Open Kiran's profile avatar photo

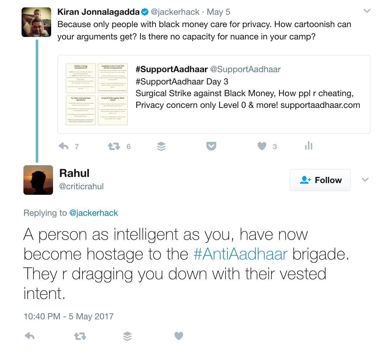[36, 22]
